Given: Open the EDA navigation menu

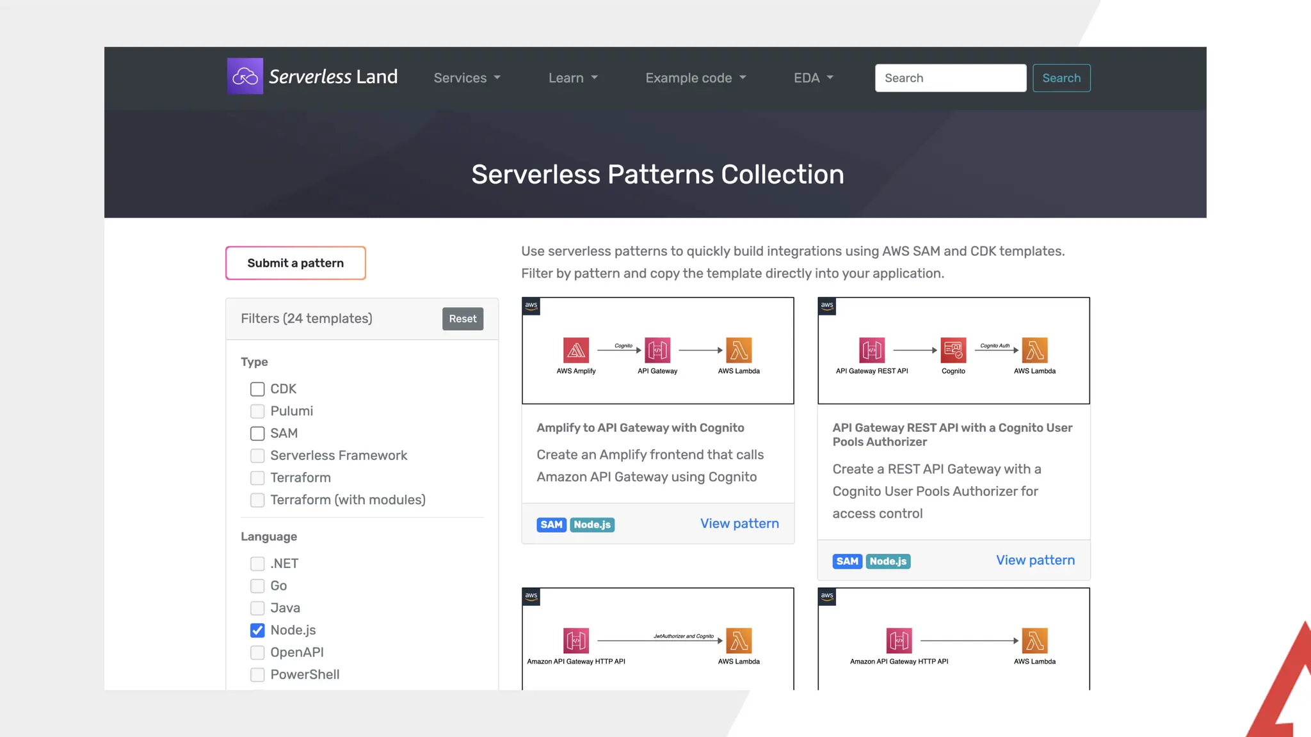Looking at the screenshot, I should tap(813, 78).
